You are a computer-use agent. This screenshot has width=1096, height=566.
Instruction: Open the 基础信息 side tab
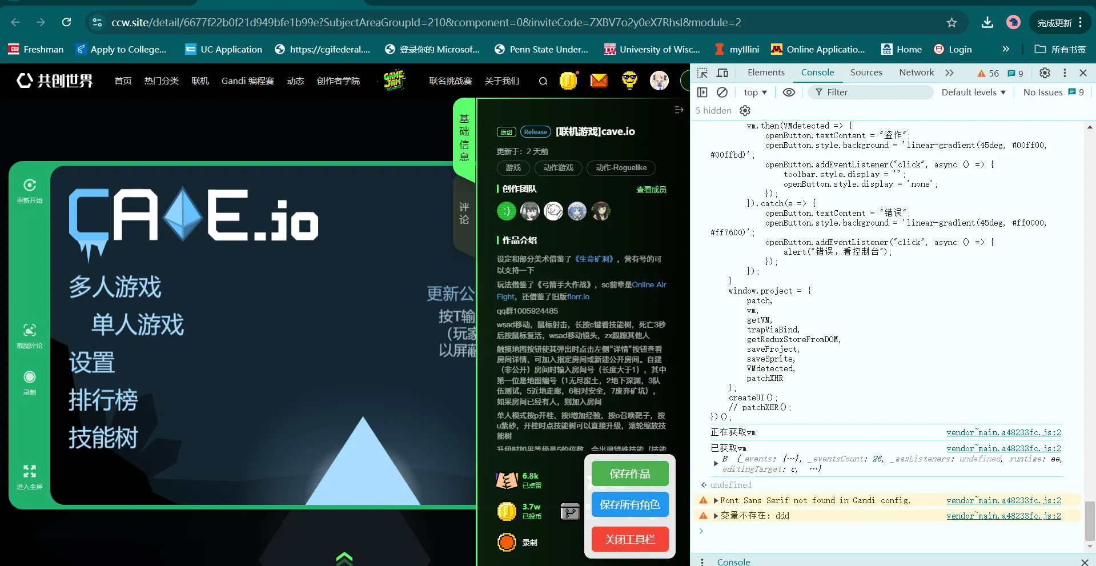coord(464,138)
